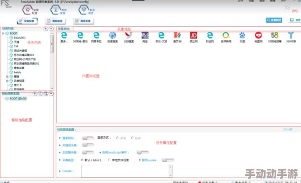Click inside the Cookie text area
Viewport: 301px width, 183px height.
tap(125, 171)
